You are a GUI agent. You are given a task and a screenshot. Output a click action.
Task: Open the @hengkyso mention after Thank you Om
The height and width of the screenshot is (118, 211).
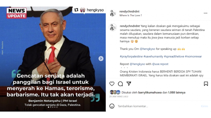tap(147, 49)
